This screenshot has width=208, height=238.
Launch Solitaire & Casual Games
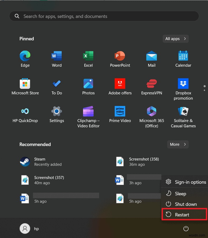point(183,117)
